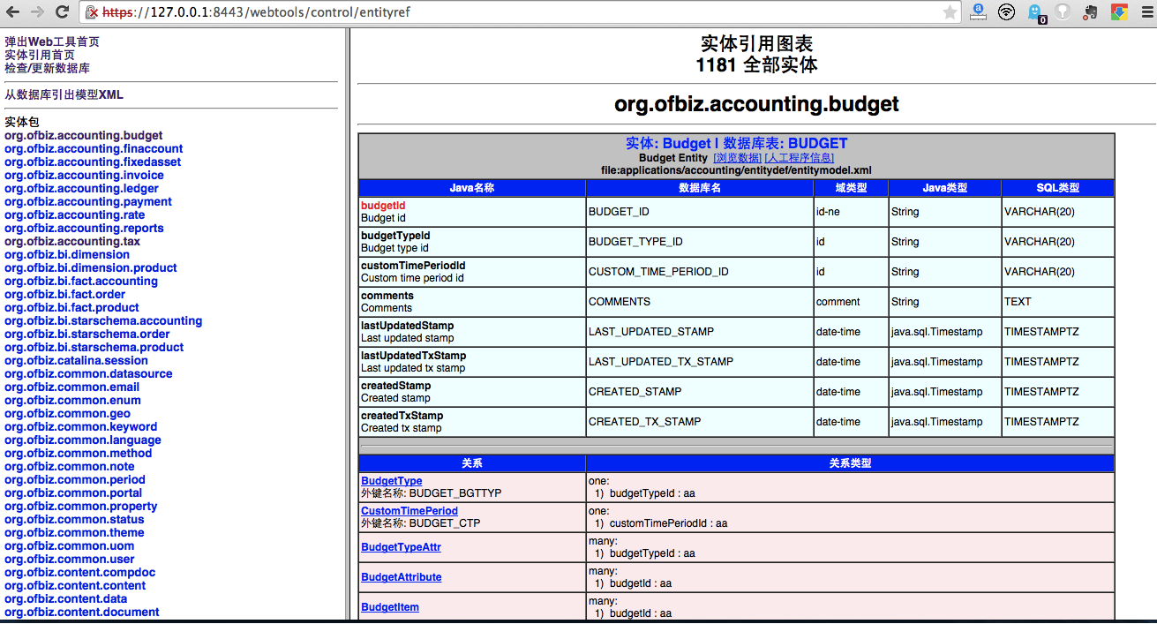Click the blue 'a' ruler extension icon

[x=978, y=12]
